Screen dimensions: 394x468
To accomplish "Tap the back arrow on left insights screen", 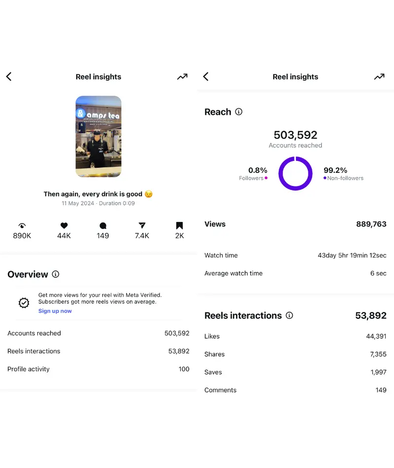I will point(9,76).
